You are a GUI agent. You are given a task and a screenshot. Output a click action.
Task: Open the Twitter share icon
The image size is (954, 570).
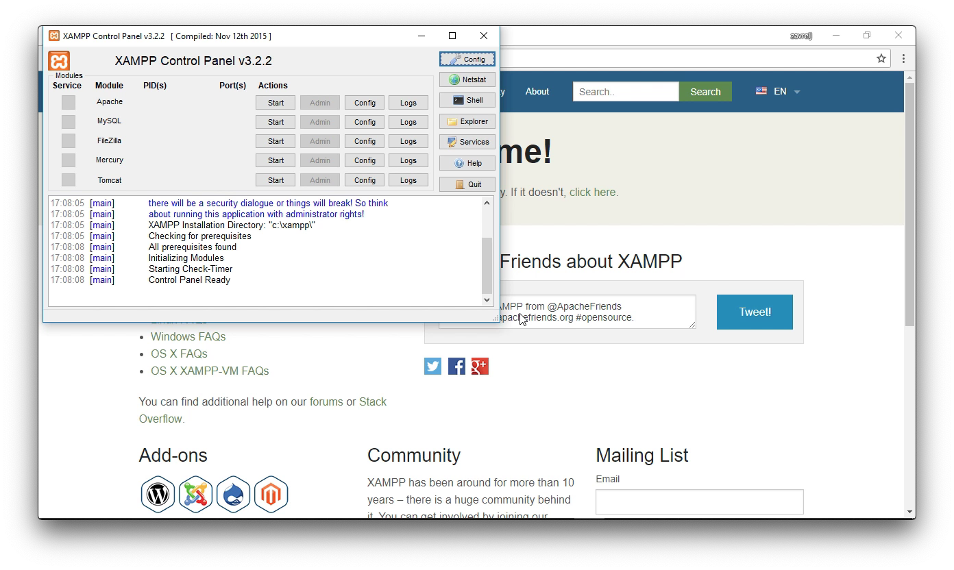click(433, 367)
